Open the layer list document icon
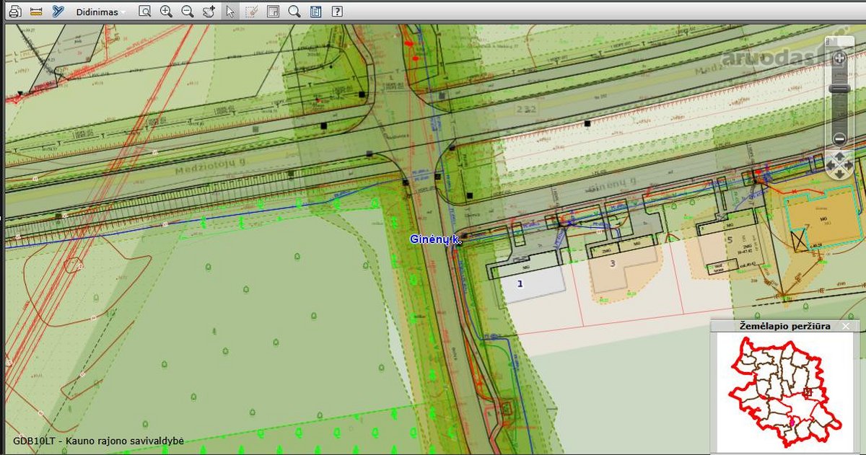Screen dimensions: 866x455 (315, 12)
